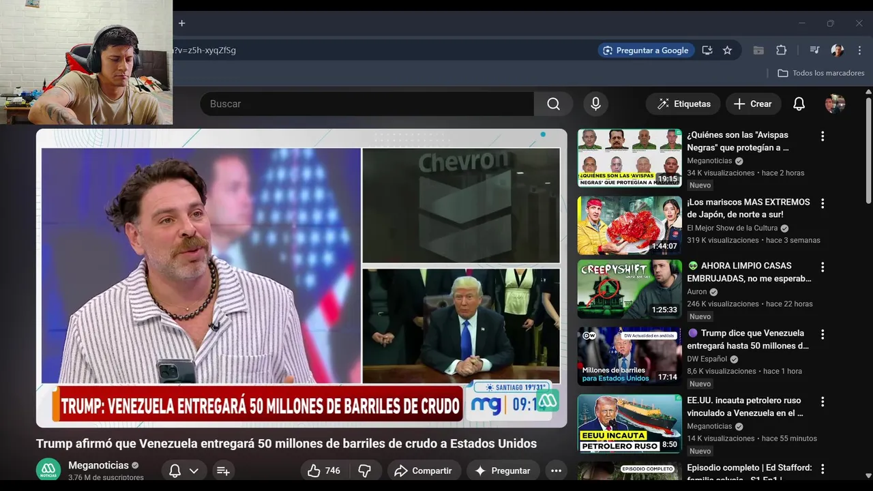Open "¡Los mariscos MAS EXTREMOS" title link
Screen dimensions: 873x491
[748, 208]
